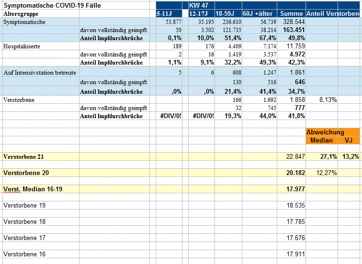Select the '60J +älter' column header
This screenshot has width=362, height=264.
(x=259, y=14)
